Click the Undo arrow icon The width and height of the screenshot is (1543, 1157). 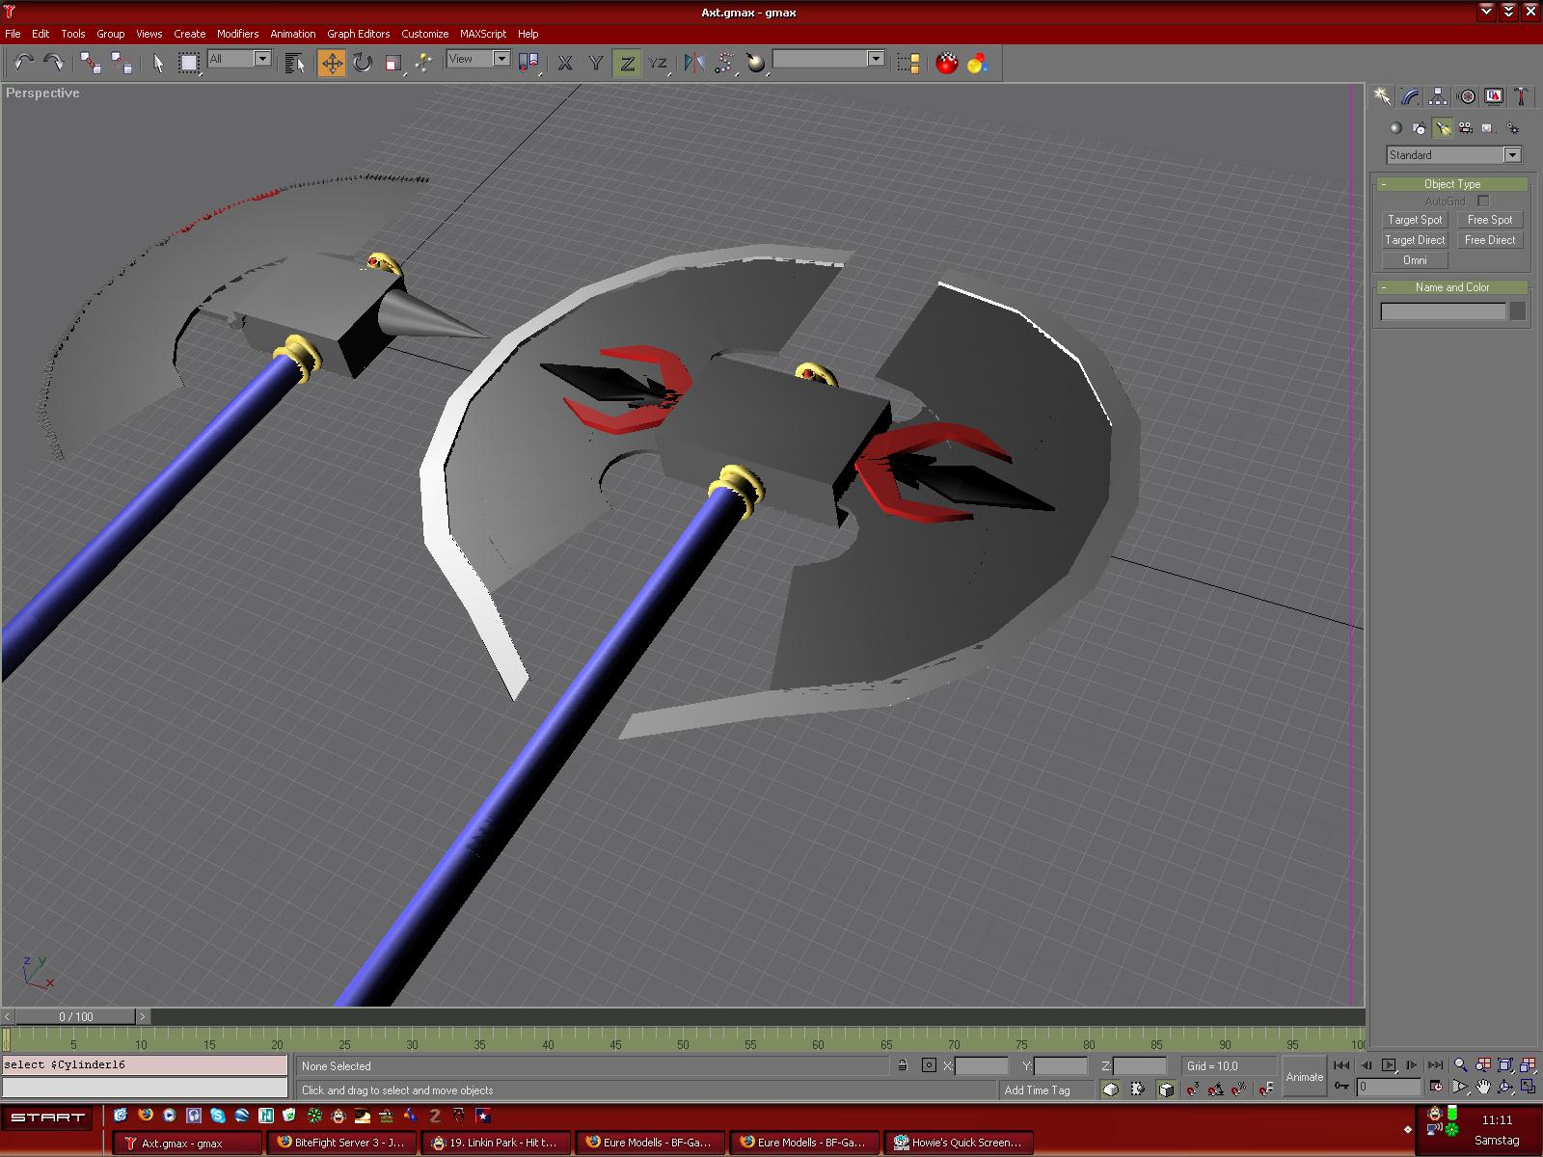23,64
